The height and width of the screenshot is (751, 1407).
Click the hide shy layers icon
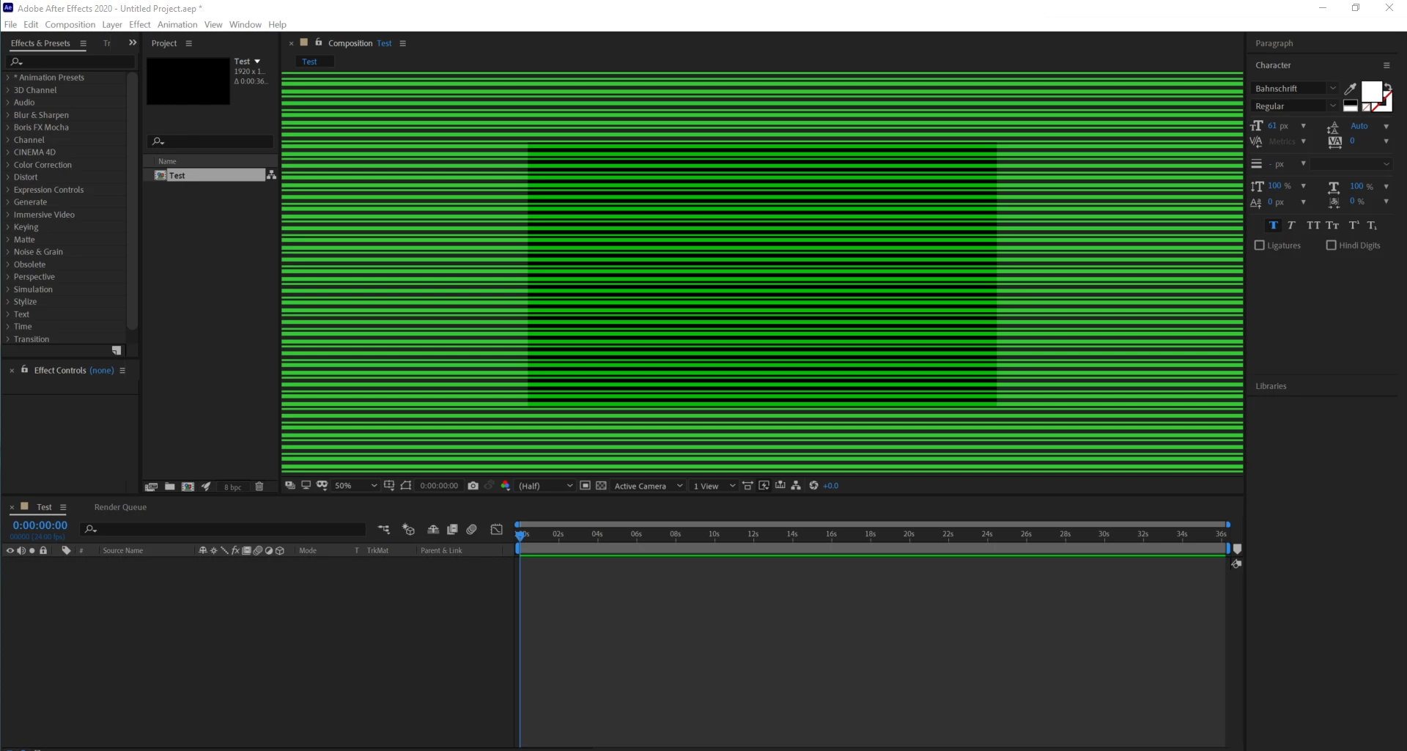point(433,529)
